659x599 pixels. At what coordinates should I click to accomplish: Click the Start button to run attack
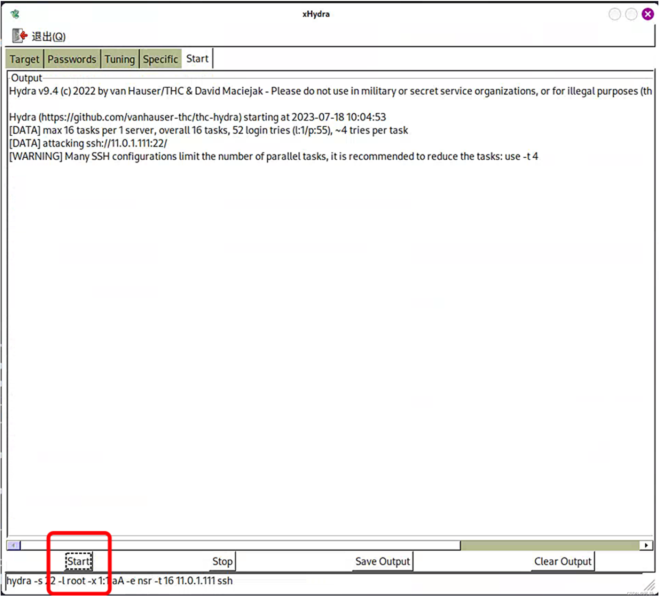pos(79,561)
